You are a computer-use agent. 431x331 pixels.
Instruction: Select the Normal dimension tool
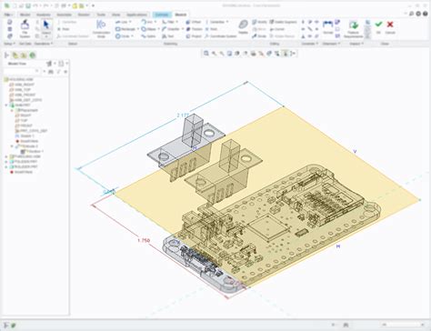point(327,27)
